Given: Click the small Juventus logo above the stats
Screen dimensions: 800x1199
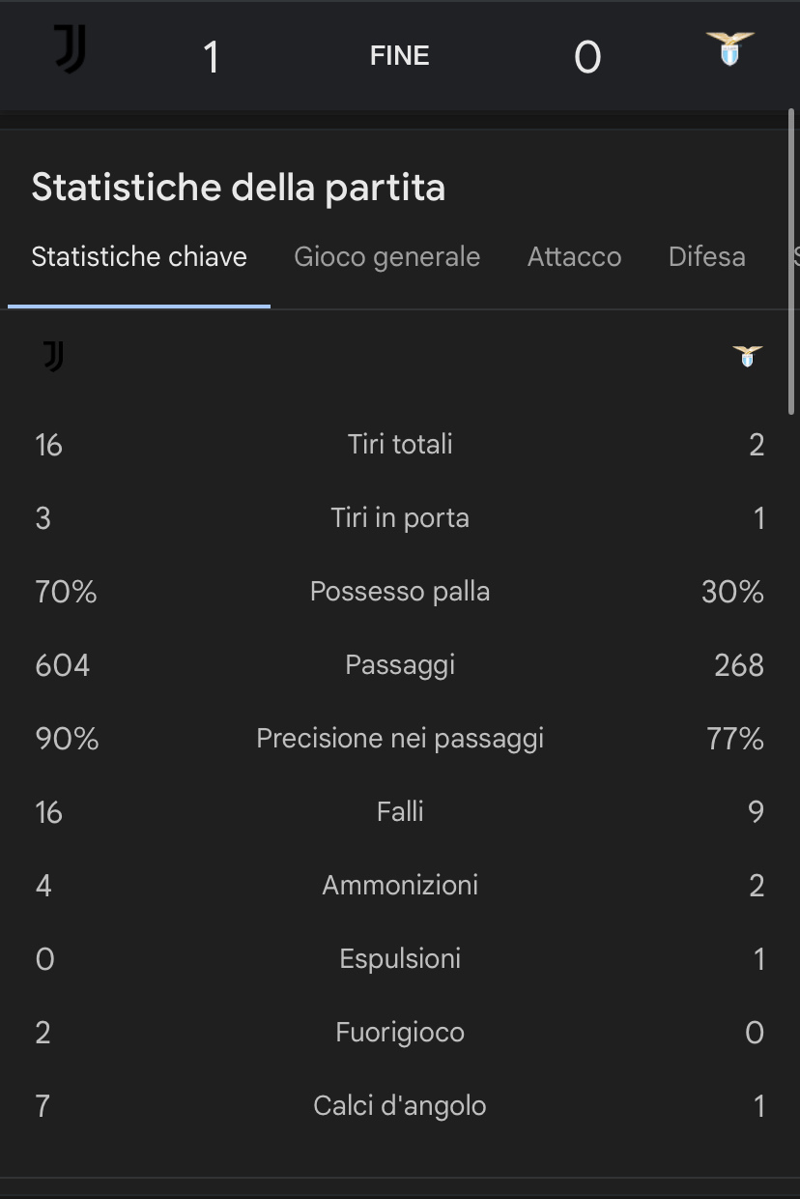Looking at the screenshot, I should pyautogui.click(x=54, y=357).
